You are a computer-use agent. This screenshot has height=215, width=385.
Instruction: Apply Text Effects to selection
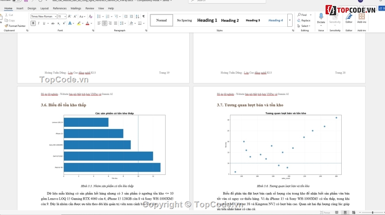point(70,24)
